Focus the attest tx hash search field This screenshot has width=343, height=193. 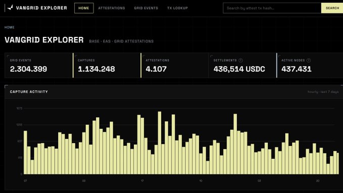[272, 8]
